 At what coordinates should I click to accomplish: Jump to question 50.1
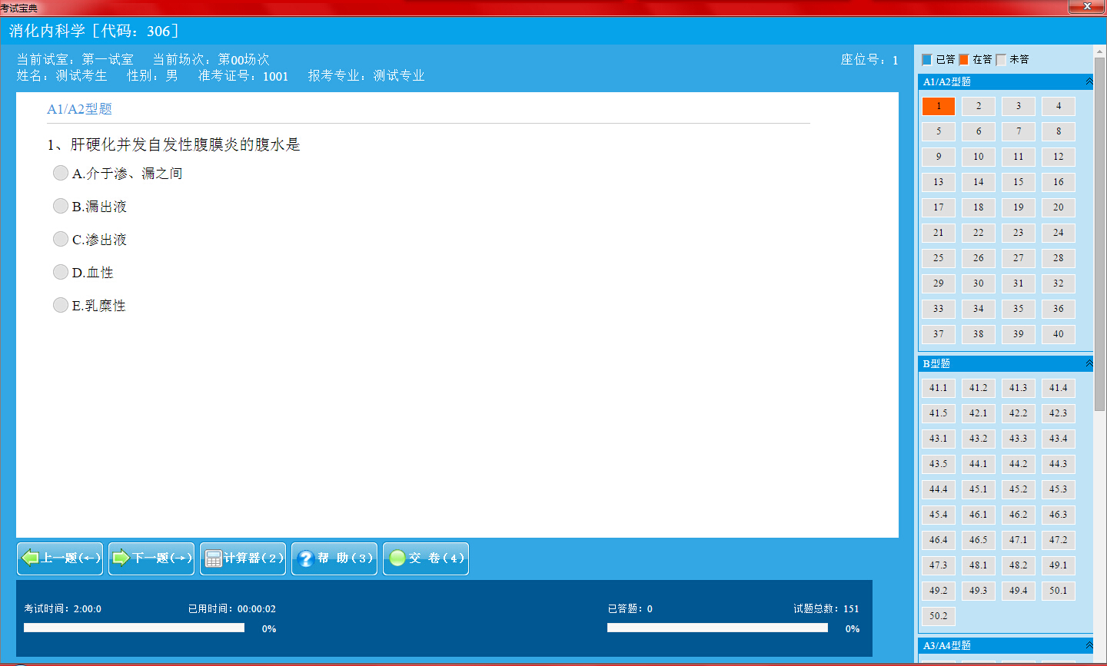pyautogui.click(x=1059, y=591)
